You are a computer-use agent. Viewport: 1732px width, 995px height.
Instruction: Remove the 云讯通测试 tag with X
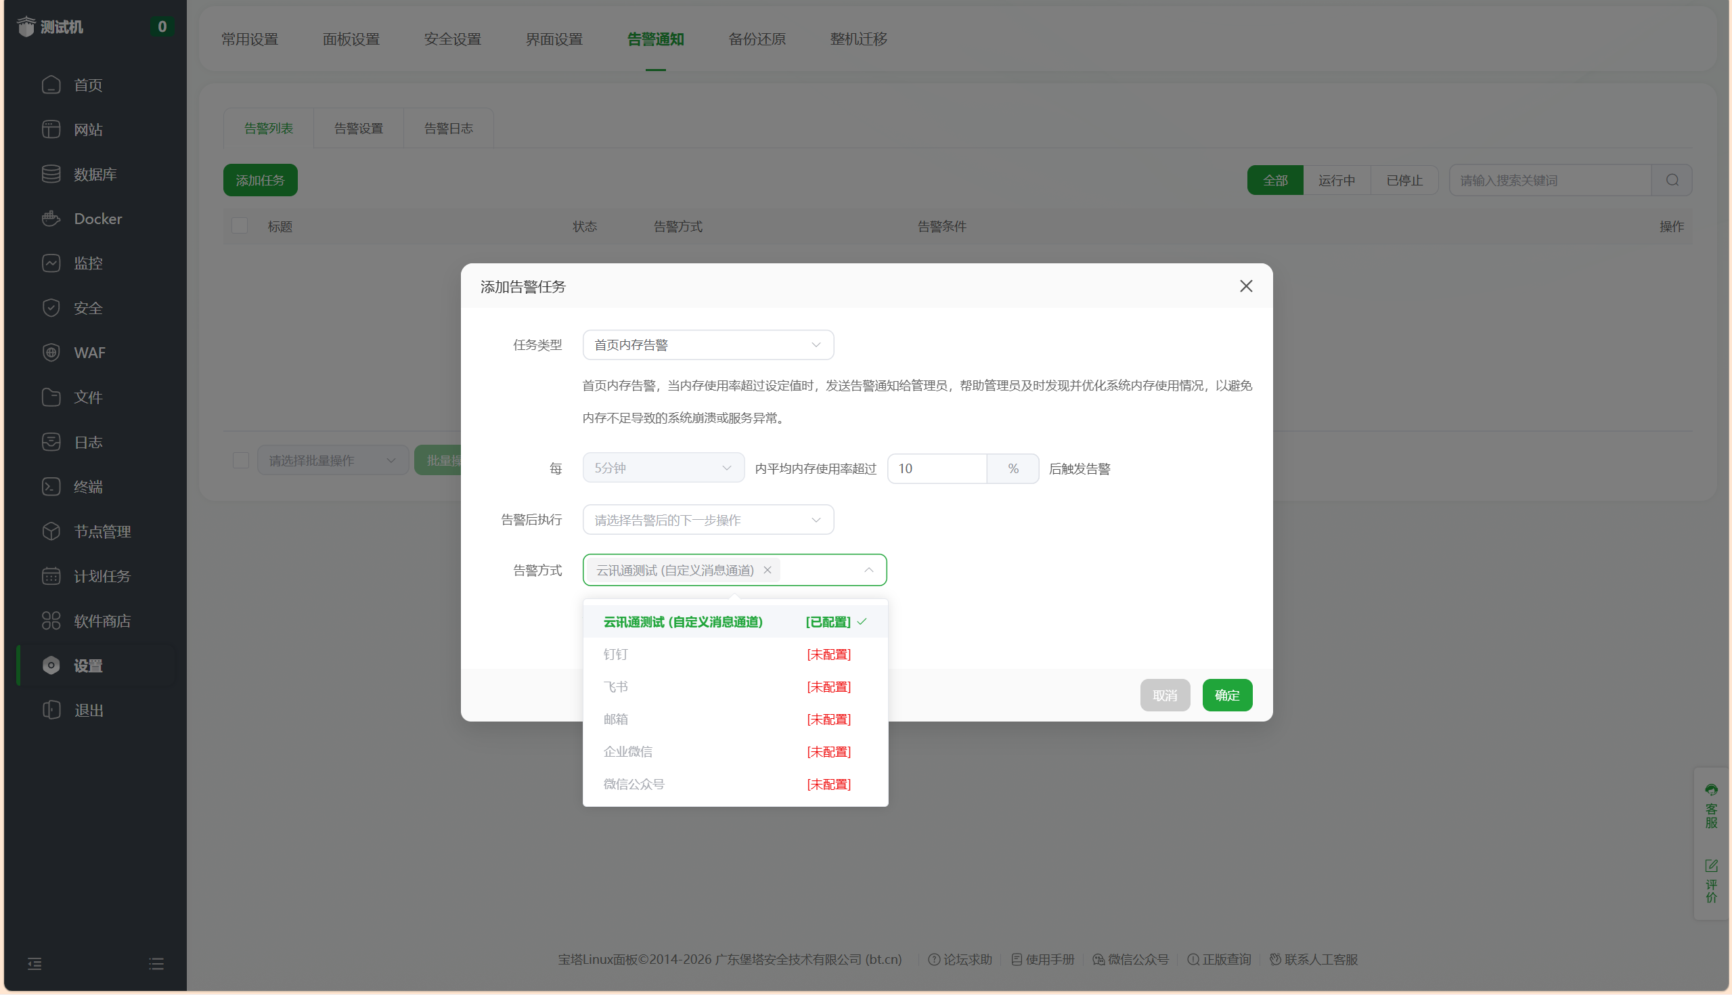(x=768, y=570)
